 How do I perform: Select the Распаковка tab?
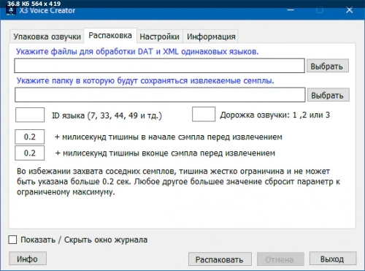pos(110,36)
